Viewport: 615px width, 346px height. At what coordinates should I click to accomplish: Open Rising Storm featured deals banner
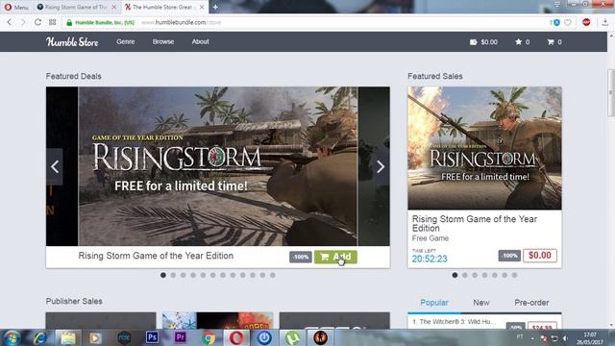coord(218,166)
